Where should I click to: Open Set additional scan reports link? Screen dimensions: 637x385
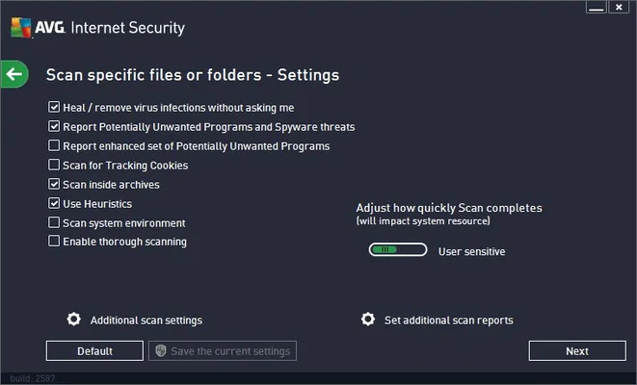coord(448,321)
